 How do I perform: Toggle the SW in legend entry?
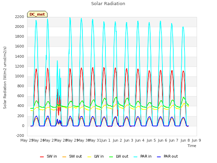coord(48,156)
